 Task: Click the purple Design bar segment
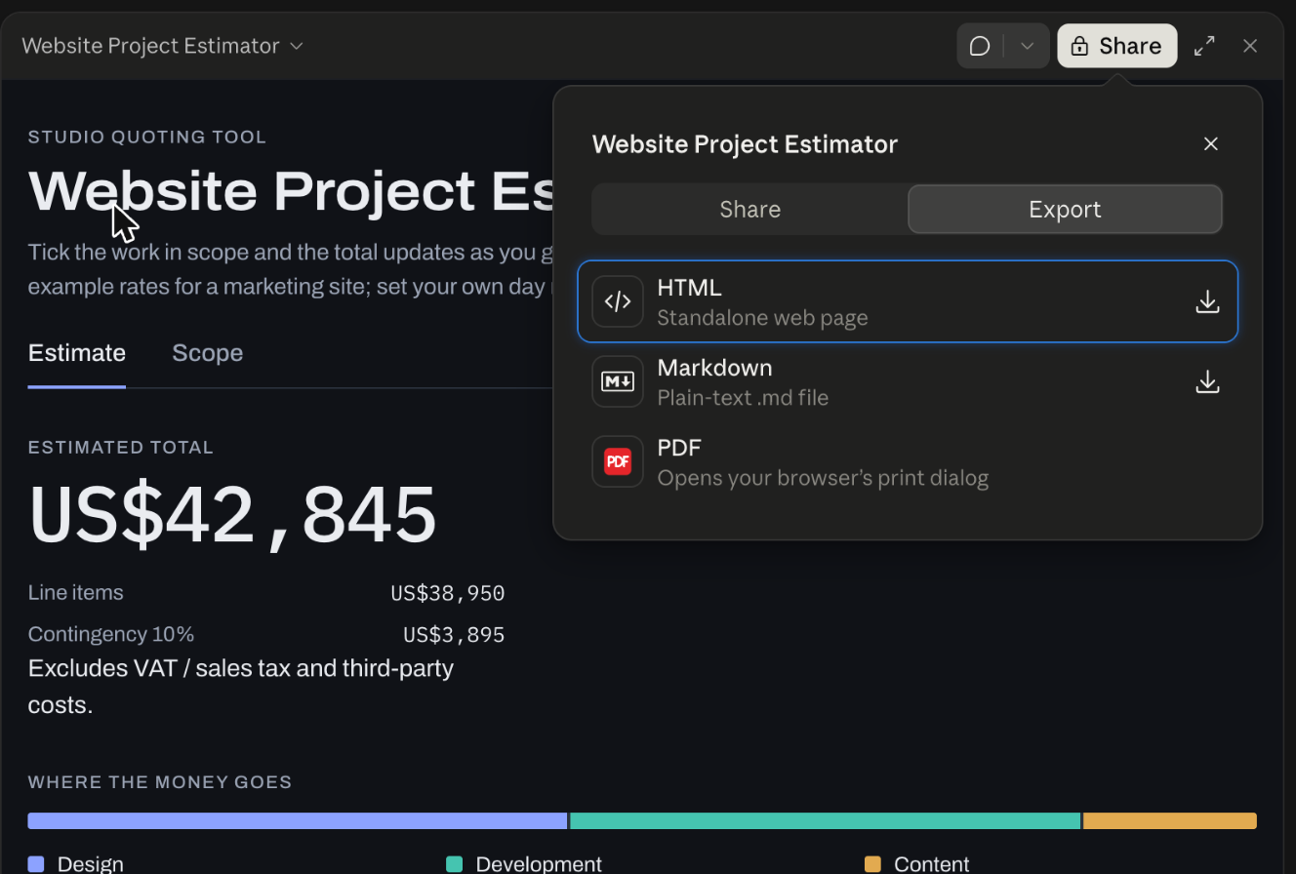tap(298, 821)
